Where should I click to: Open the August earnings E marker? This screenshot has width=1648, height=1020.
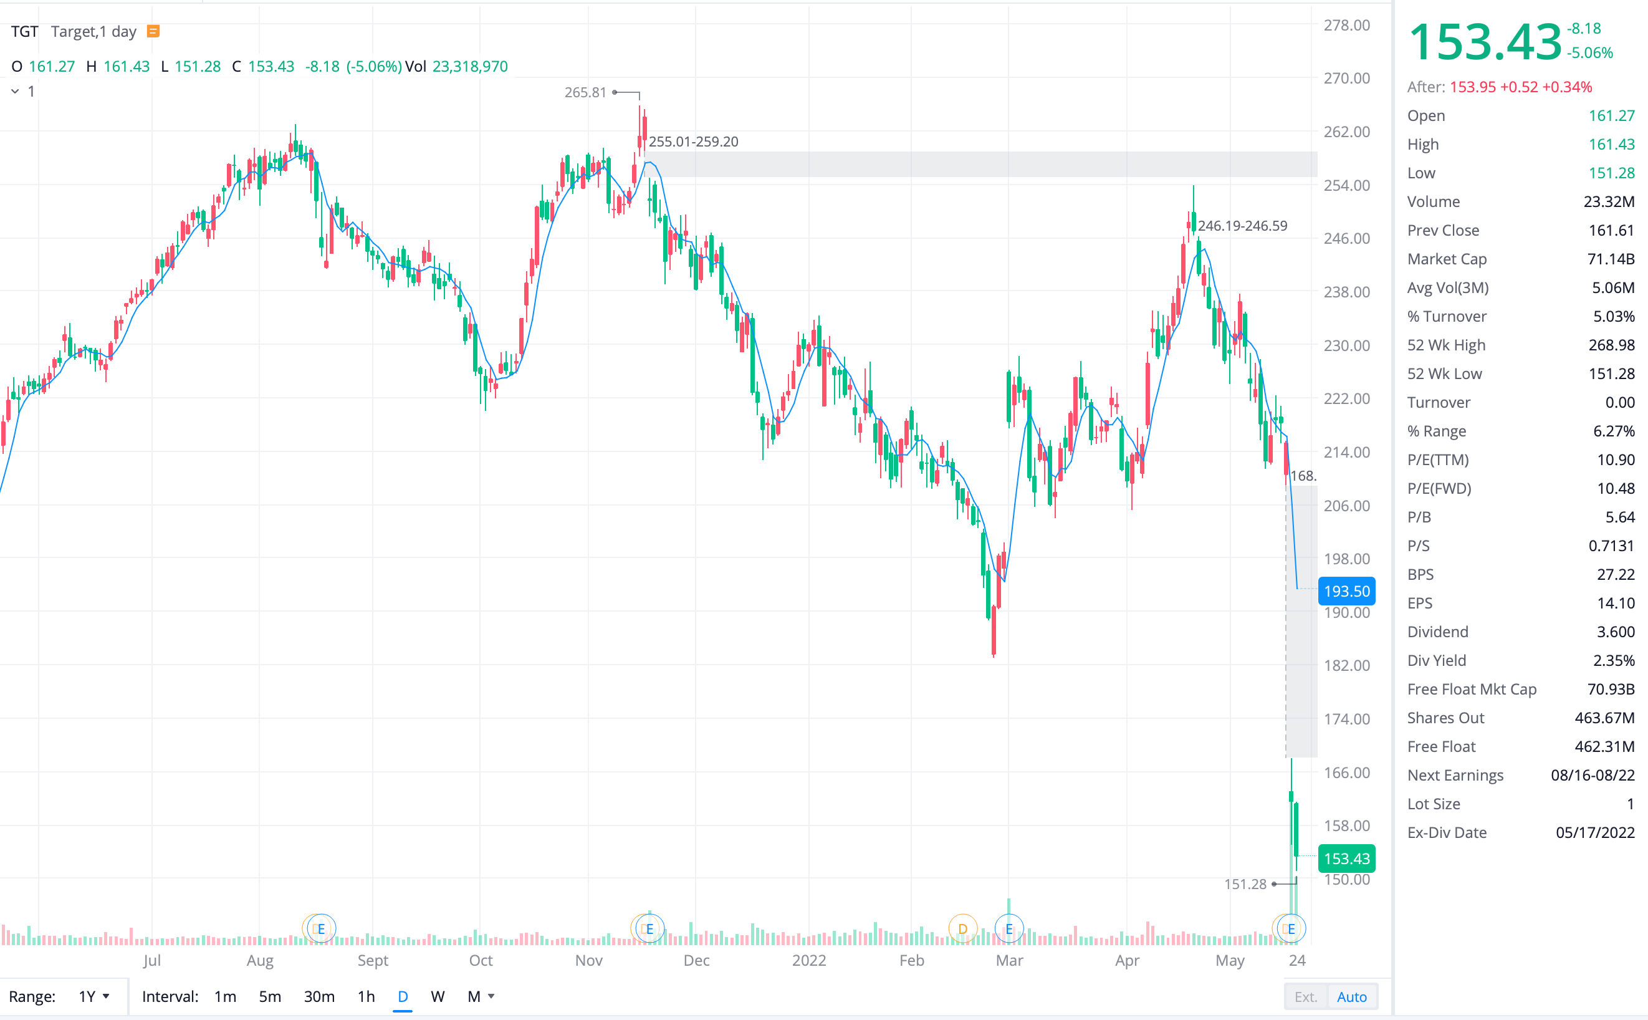pyautogui.click(x=320, y=929)
